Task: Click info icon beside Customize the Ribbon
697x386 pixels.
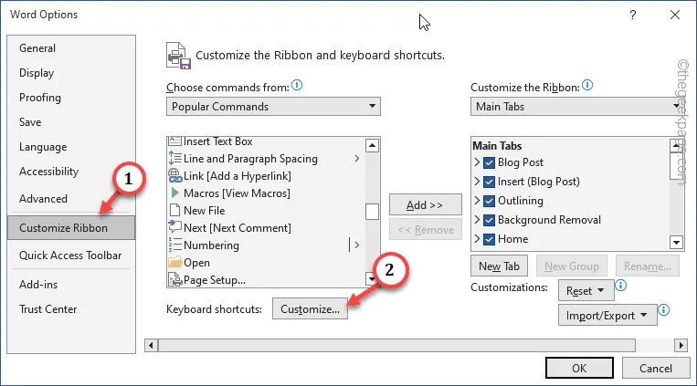Action: [x=587, y=85]
